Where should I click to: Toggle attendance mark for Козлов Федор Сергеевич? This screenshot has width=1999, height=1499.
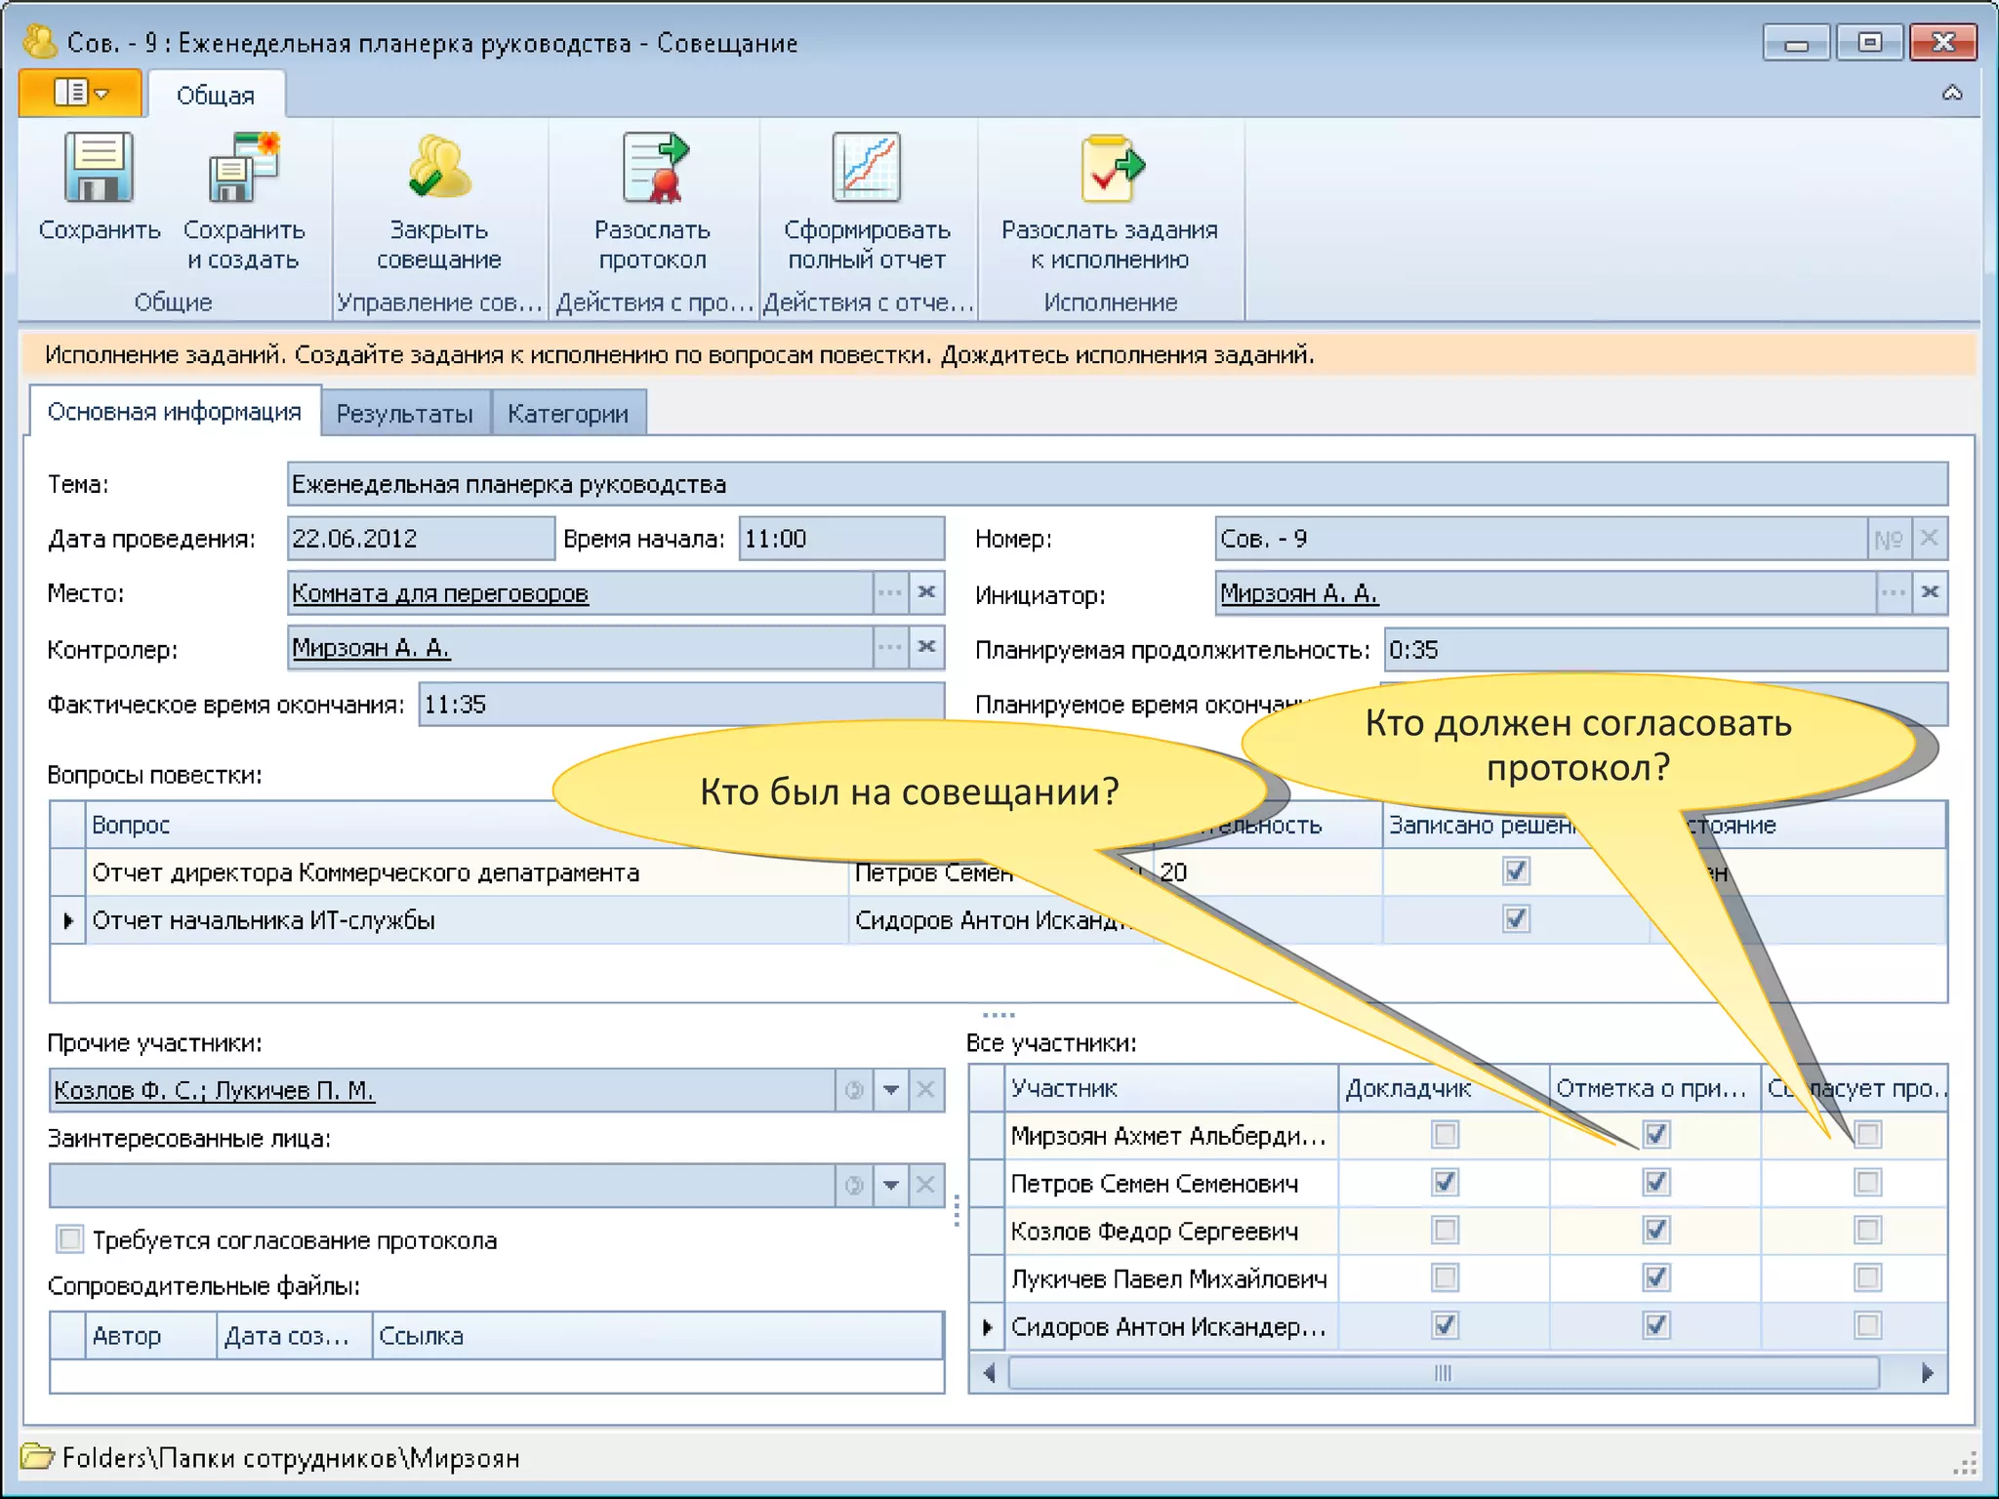point(1655,1231)
